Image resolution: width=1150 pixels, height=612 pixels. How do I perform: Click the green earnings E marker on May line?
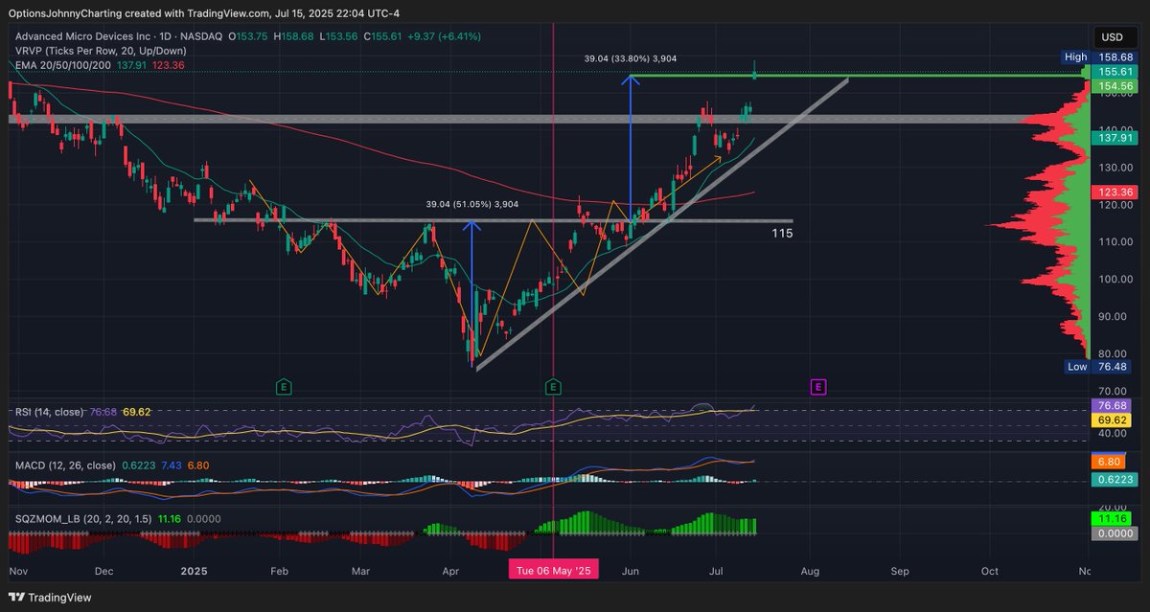point(553,387)
